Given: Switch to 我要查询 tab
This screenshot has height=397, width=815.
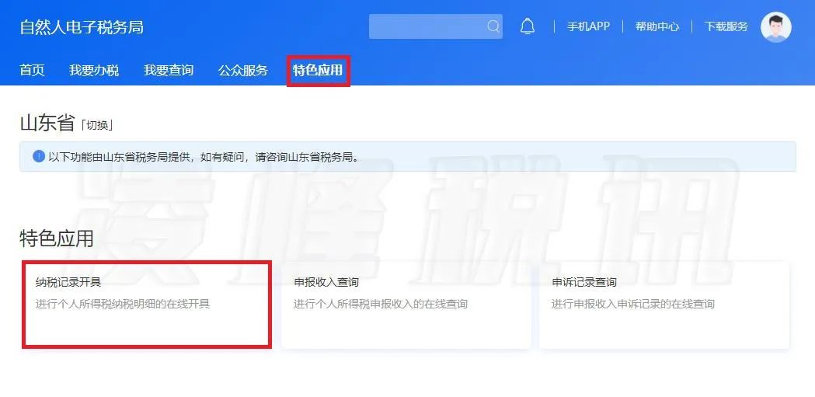Looking at the screenshot, I should click(x=169, y=70).
